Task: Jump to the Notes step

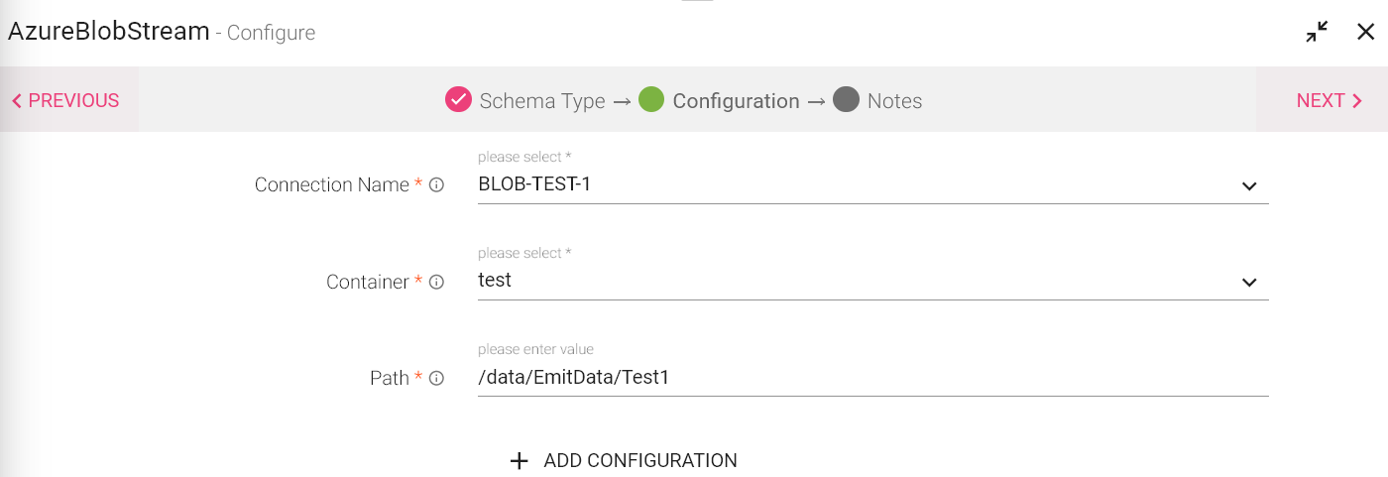Action: (894, 101)
